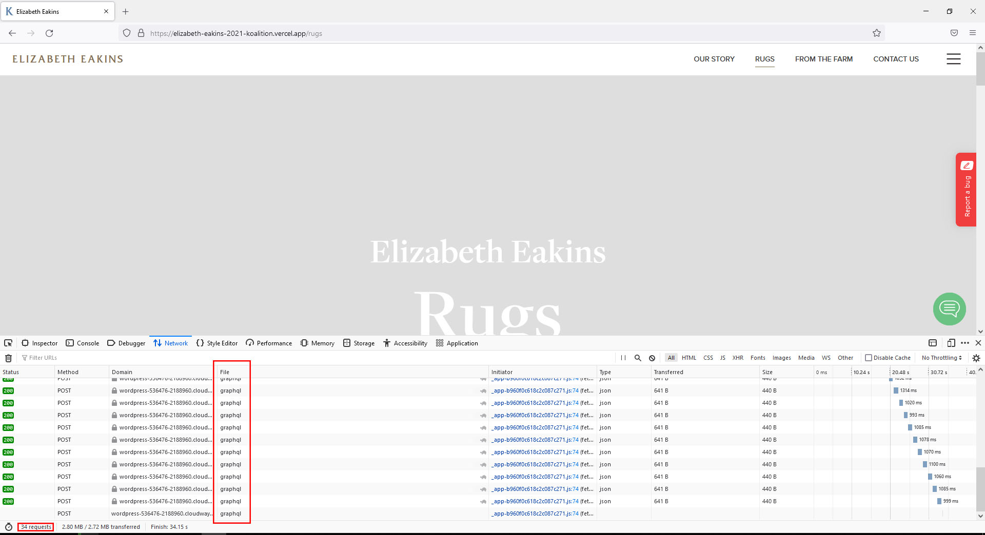This screenshot has width=985, height=535.
Task: Open the Accessibility tab
Action: coord(405,343)
